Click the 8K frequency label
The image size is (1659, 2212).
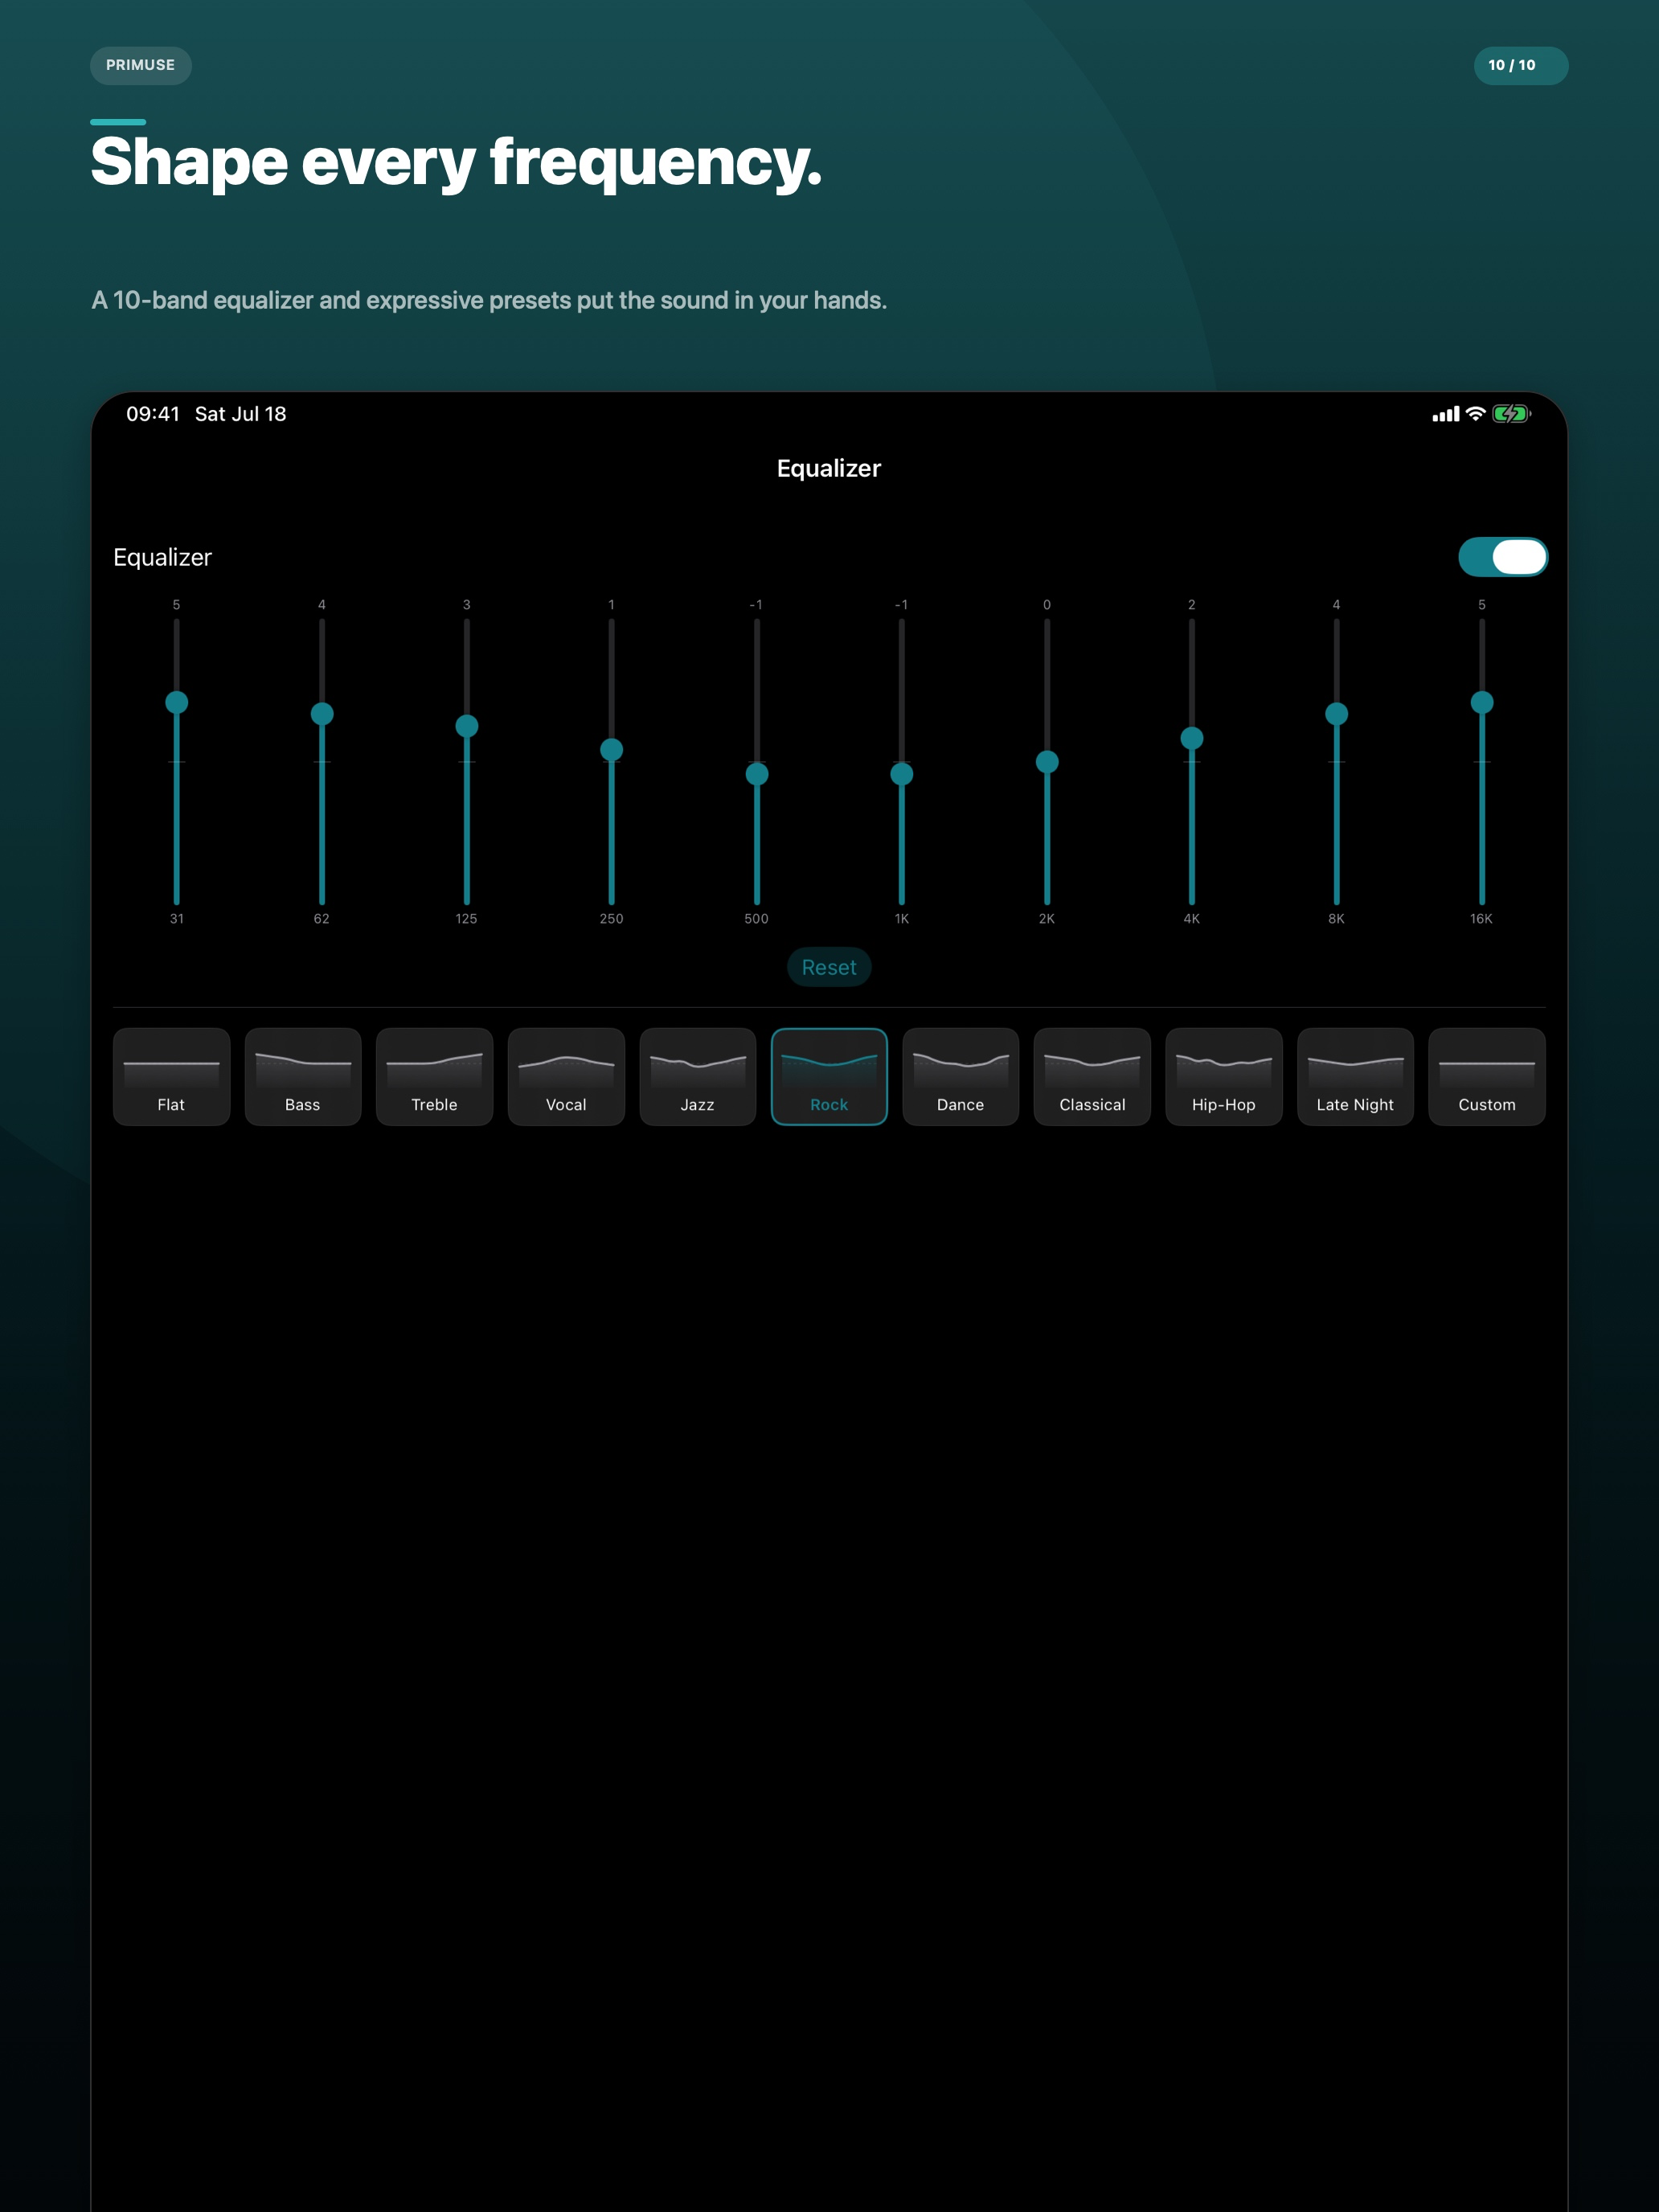coord(1337,919)
